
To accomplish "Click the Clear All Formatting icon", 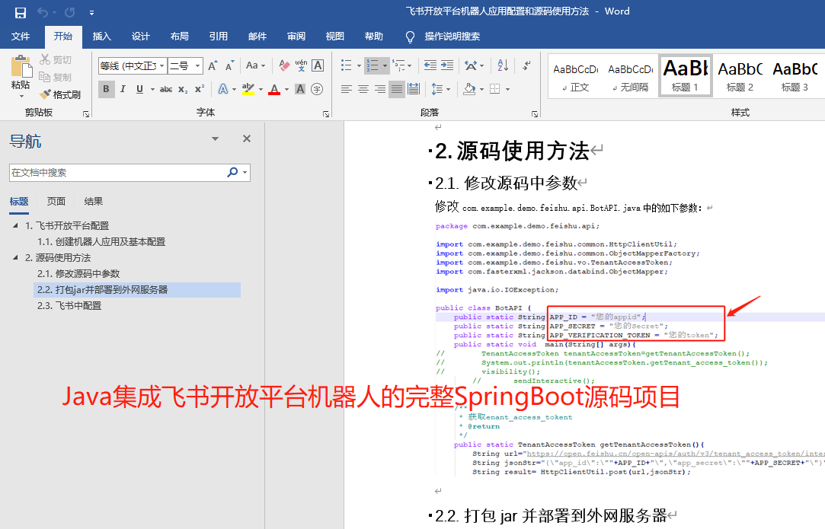I will 285,65.
